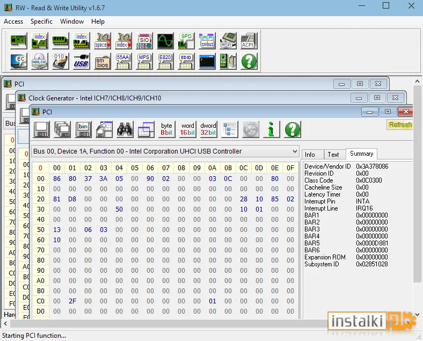Click the vertical scrollbar down arrow
Image resolution: width=423 pixels, height=341 pixels.
tap(417, 315)
